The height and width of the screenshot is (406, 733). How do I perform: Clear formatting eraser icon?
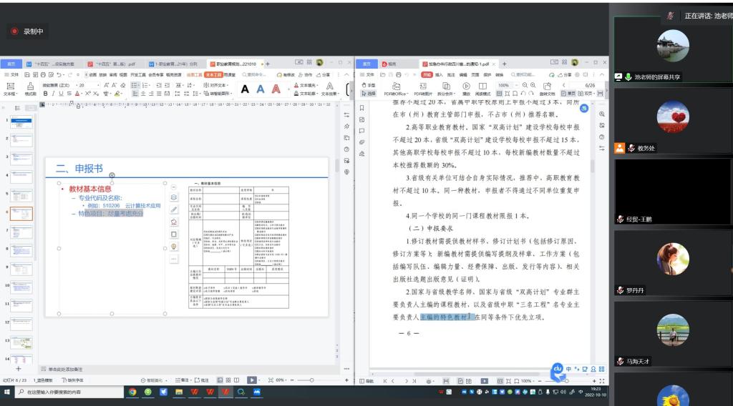[x=123, y=85]
